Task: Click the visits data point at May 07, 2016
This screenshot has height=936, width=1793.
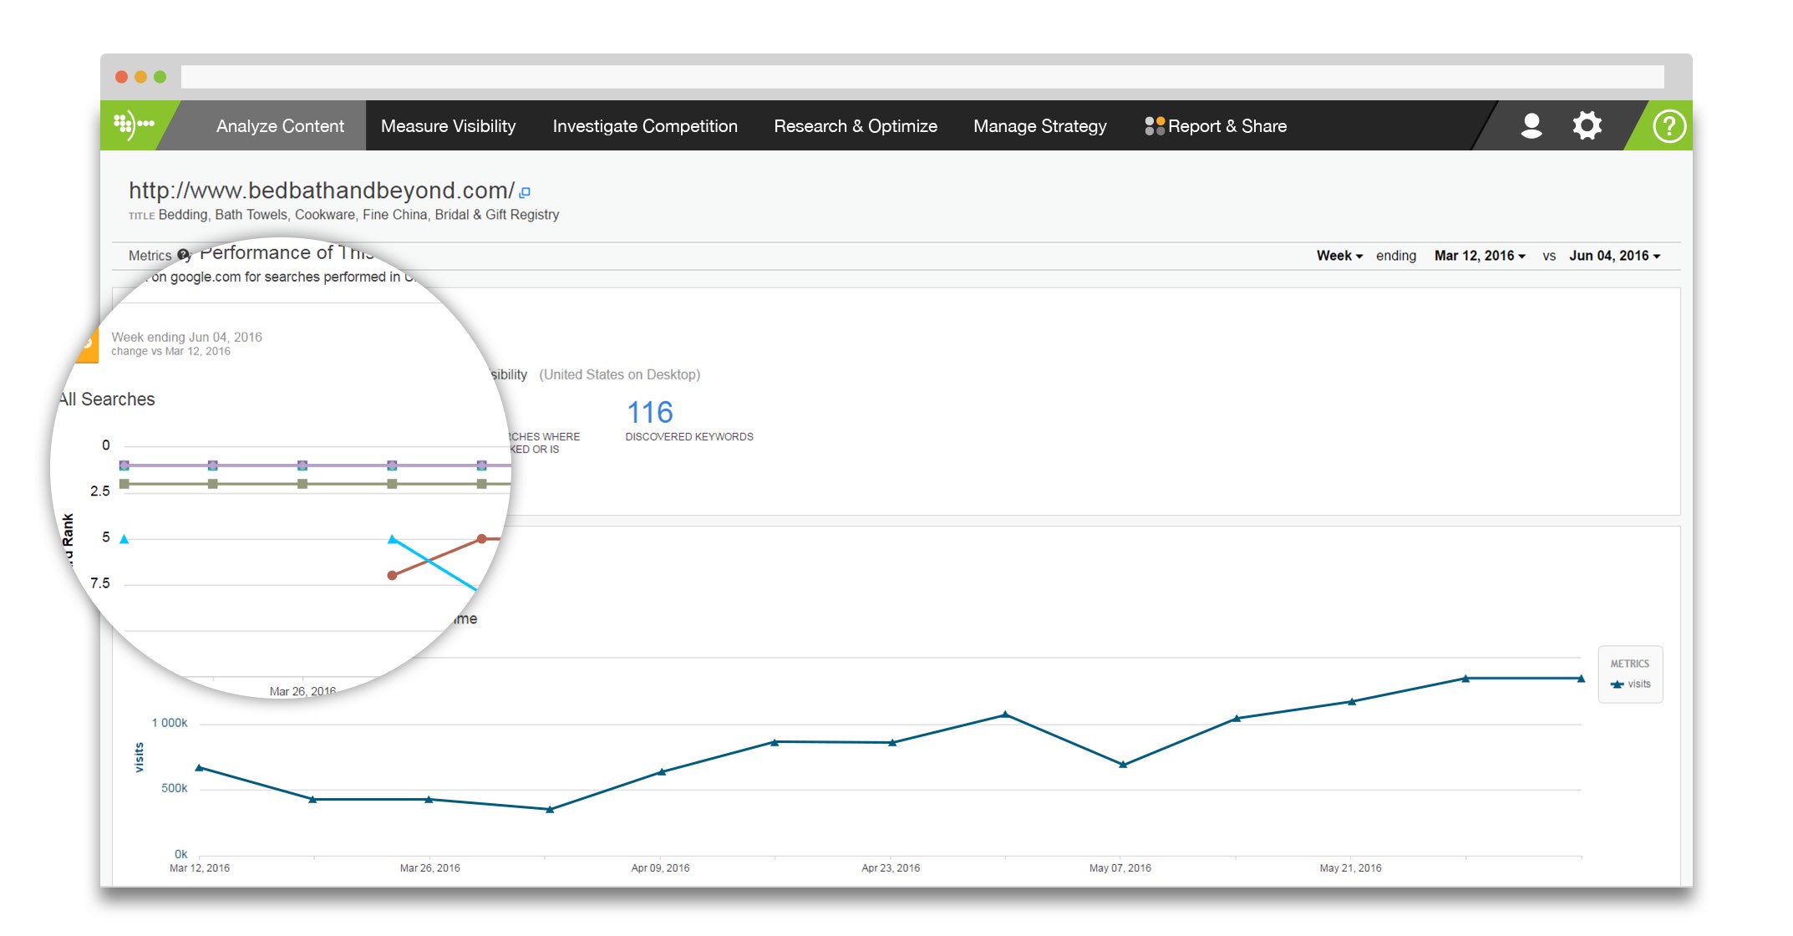Action: point(1122,765)
